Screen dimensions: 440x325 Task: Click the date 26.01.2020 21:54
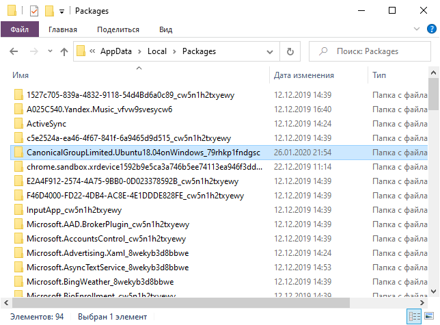click(x=303, y=153)
